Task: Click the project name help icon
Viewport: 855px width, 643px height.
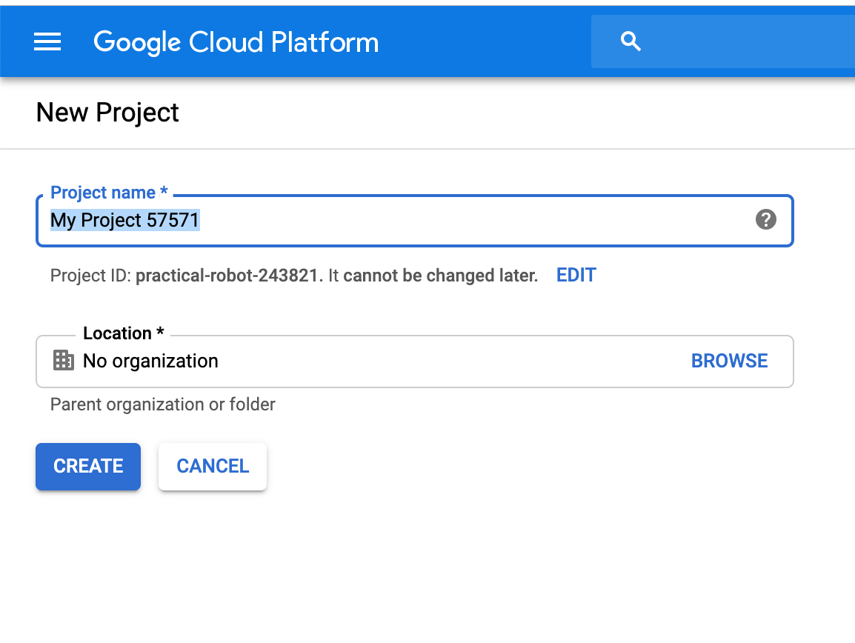Action: click(765, 220)
